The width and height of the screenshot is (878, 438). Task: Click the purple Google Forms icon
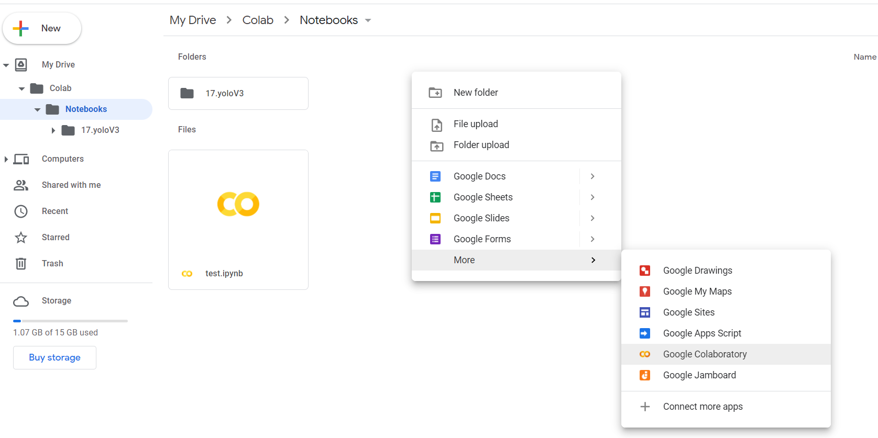[x=435, y=239]
